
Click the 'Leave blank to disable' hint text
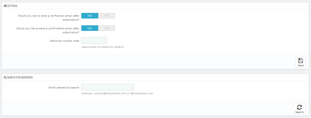(103, 47)
